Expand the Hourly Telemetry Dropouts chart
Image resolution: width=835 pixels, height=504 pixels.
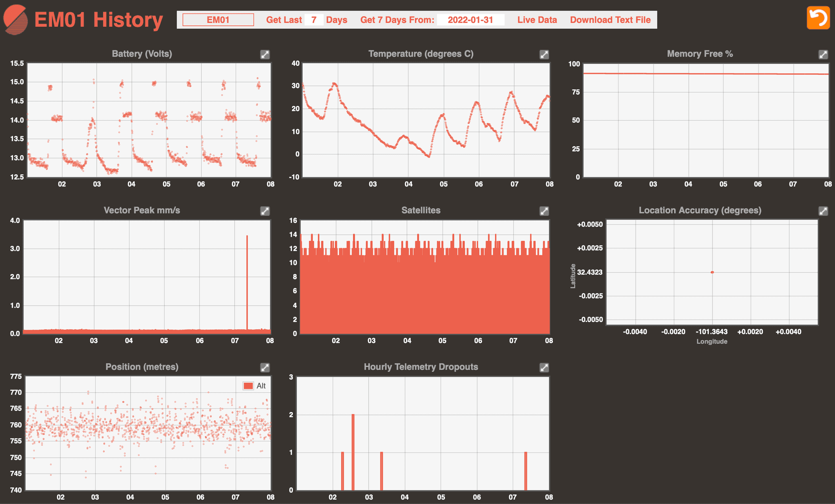tap(544, 367)
